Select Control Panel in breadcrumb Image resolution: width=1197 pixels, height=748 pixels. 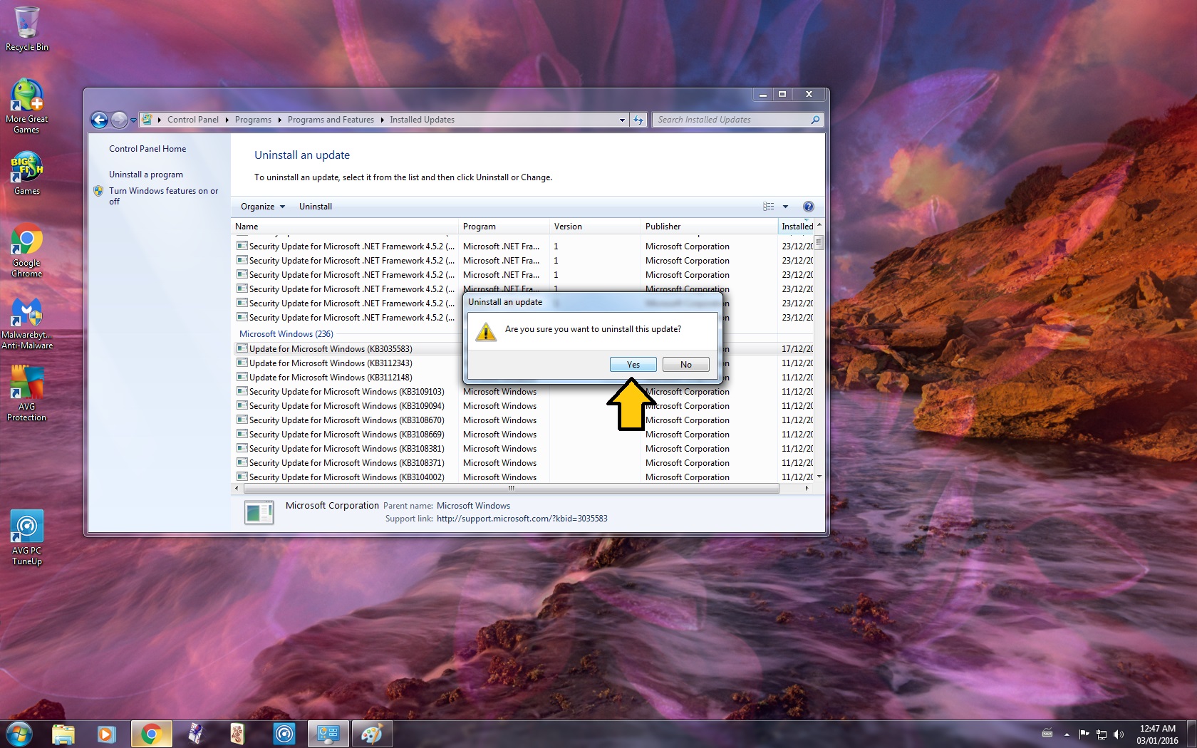192,120
